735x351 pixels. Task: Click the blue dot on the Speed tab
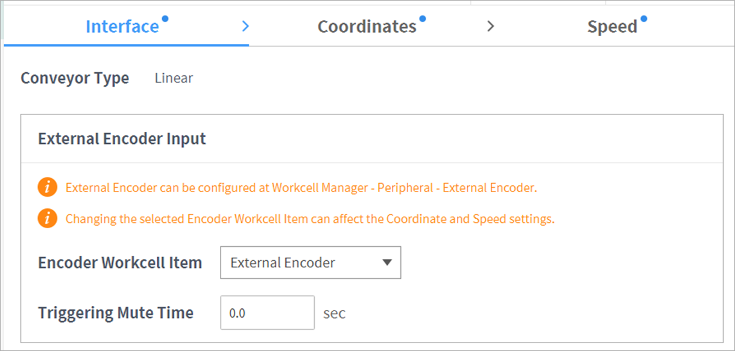pos(643,19)
